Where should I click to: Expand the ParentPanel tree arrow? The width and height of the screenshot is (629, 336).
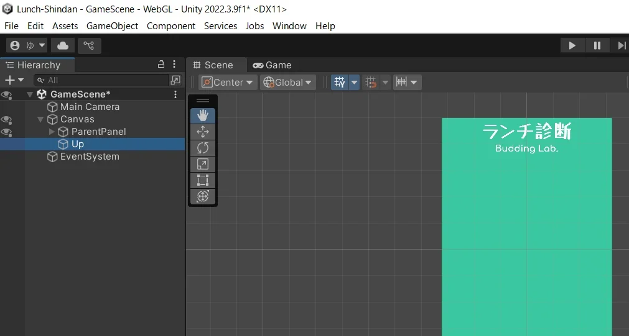[52, 131]
